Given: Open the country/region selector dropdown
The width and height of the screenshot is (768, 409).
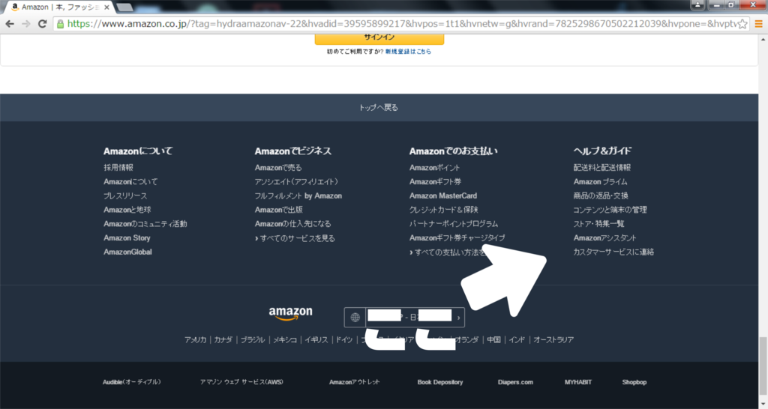Looking at the screenshot, I should [x=404, y=317].
